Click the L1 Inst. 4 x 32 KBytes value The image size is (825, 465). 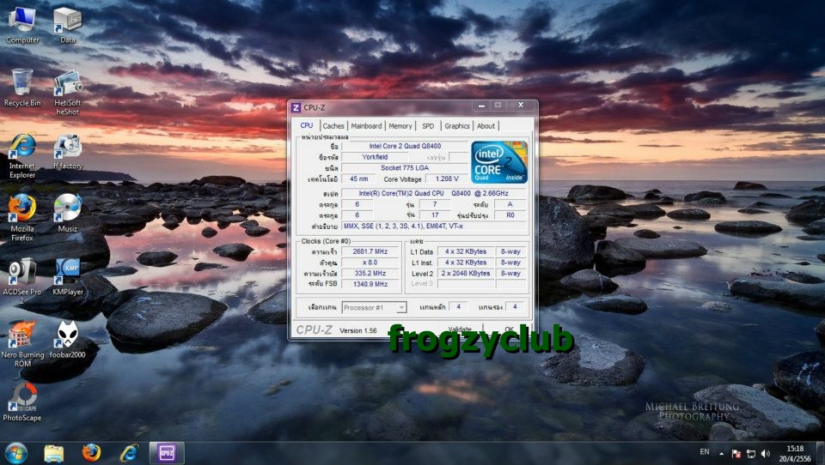[466, 263]
